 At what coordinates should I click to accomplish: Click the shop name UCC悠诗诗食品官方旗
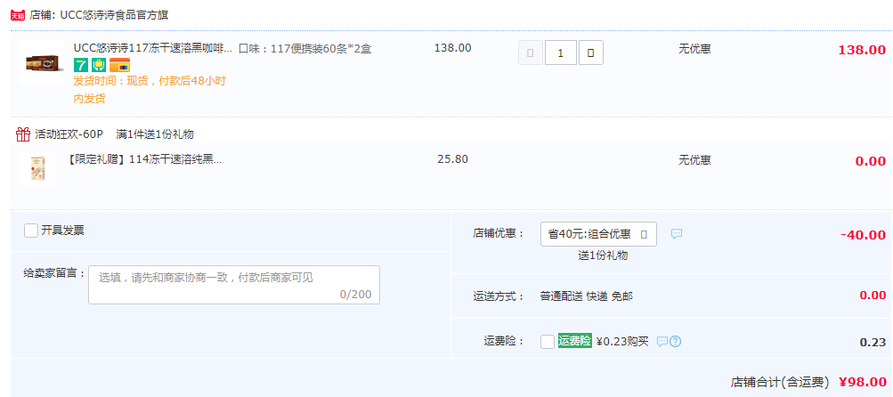[x=114, y=15]
